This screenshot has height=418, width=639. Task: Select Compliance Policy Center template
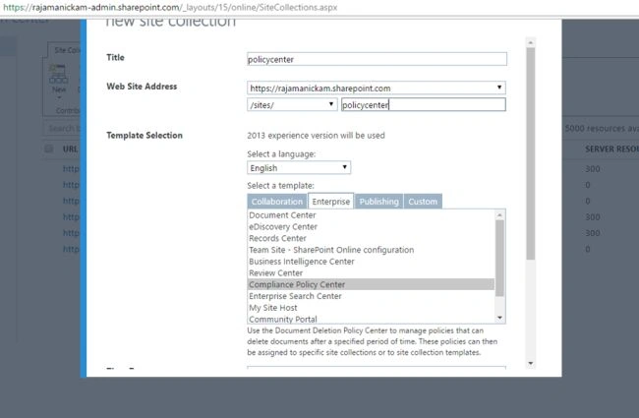[371, 284]
